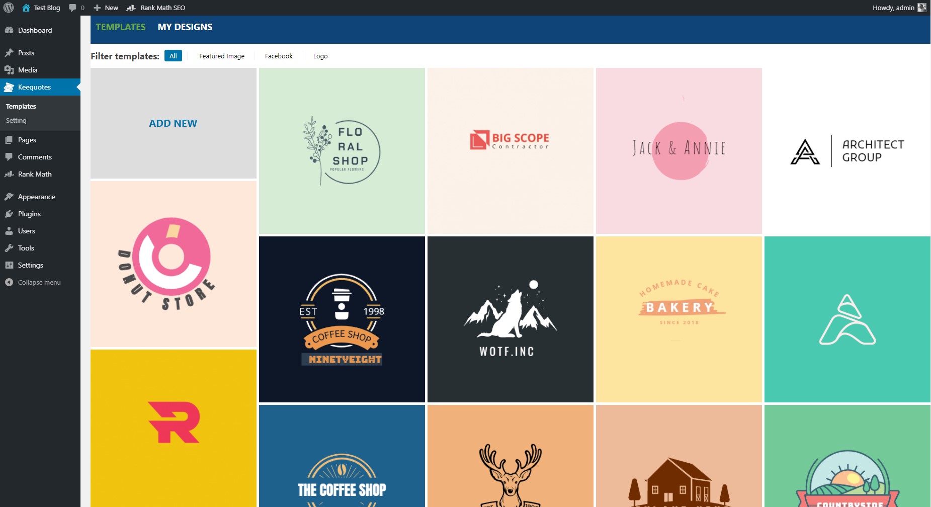This screenshot has width=931, height=507.
Task: Click the Collapse menu arrow icon
Action: tap(9, 282)
